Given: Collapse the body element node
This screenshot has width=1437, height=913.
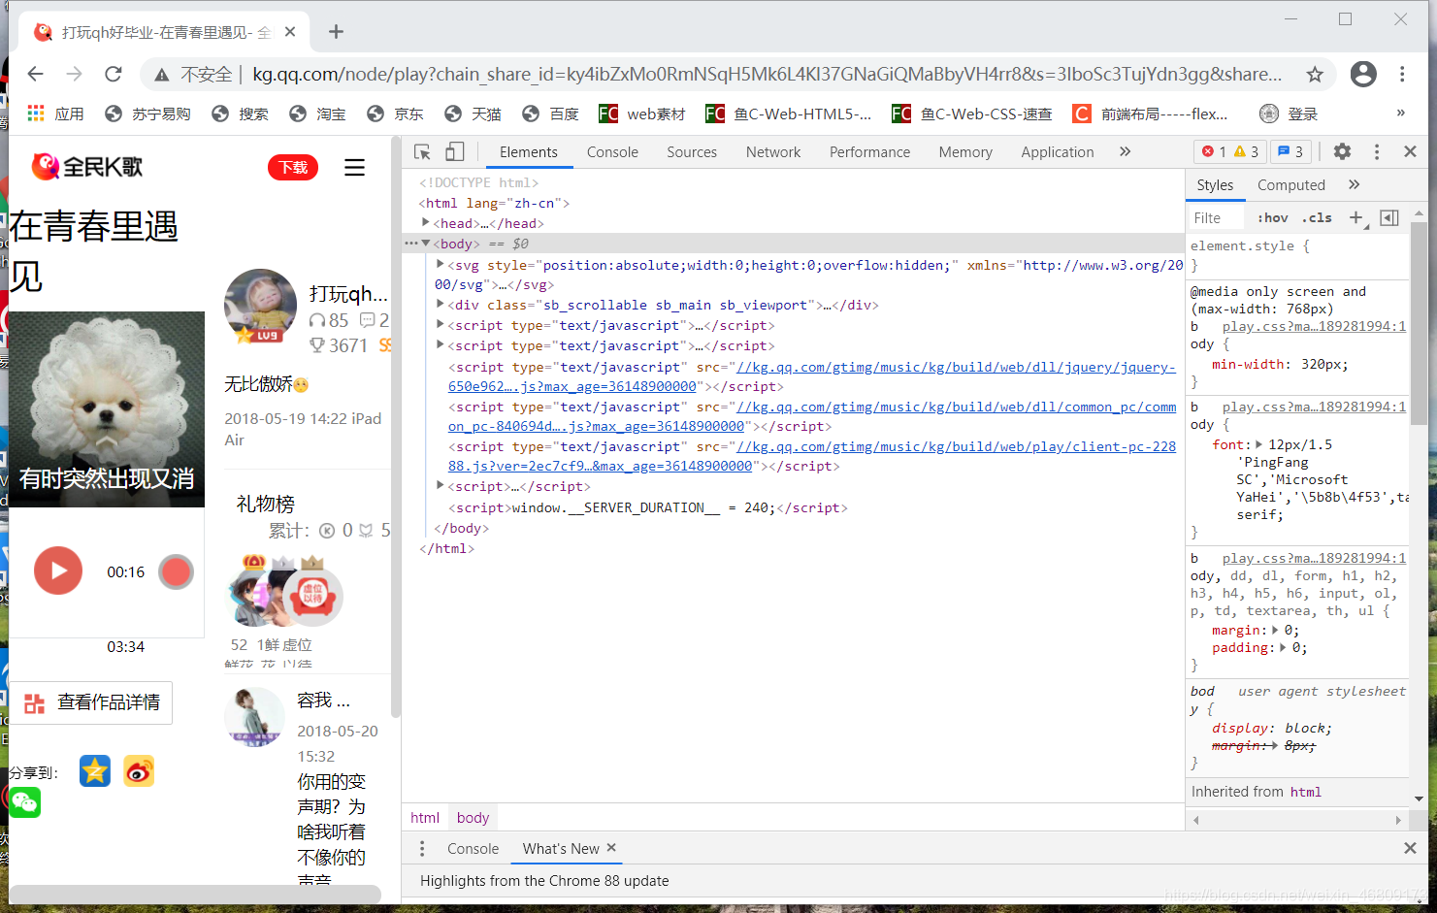Looking at the screenshot, I should point(425,243).
